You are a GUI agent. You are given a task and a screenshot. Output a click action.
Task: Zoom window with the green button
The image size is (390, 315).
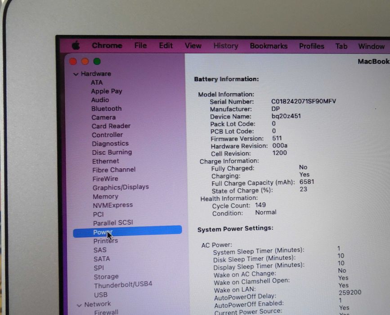97,62
